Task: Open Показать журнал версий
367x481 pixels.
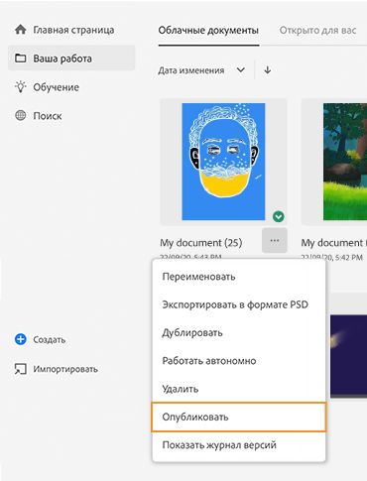Action: click(239, 445)
